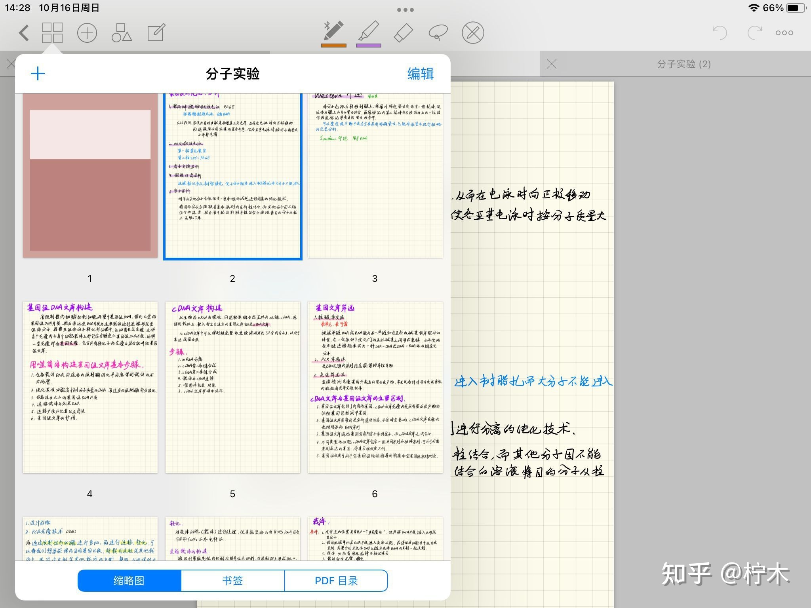Open the thumbnail grid view icon
811x608 pixels.
[52, 33]
